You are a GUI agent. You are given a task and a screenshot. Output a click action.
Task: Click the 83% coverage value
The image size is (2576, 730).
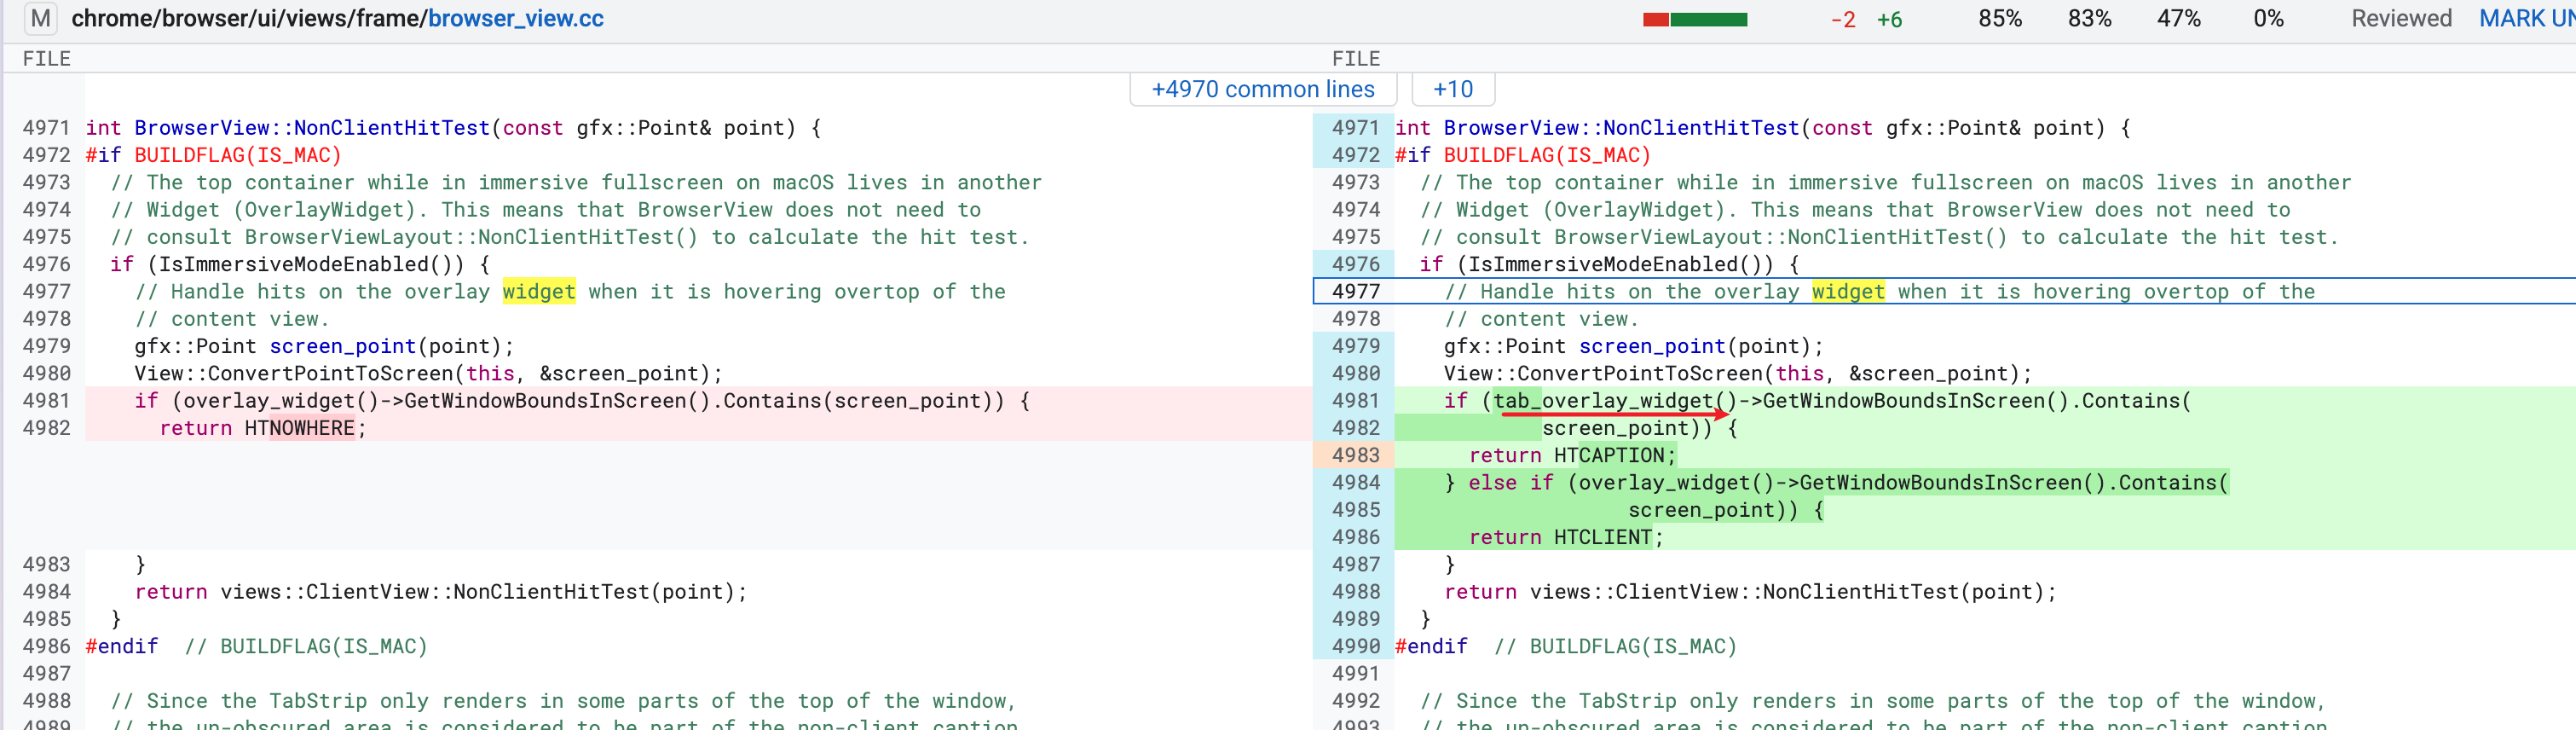pos(2089,19)
